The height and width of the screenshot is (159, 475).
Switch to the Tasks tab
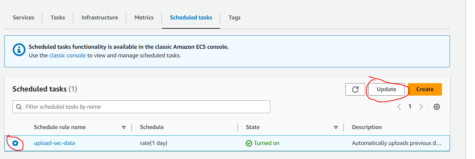[58, 18]
